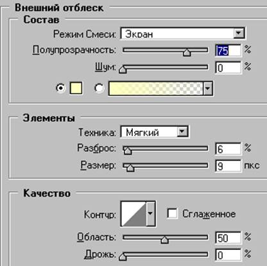Click the Разброс spread slider thumb

coord(128,151)
